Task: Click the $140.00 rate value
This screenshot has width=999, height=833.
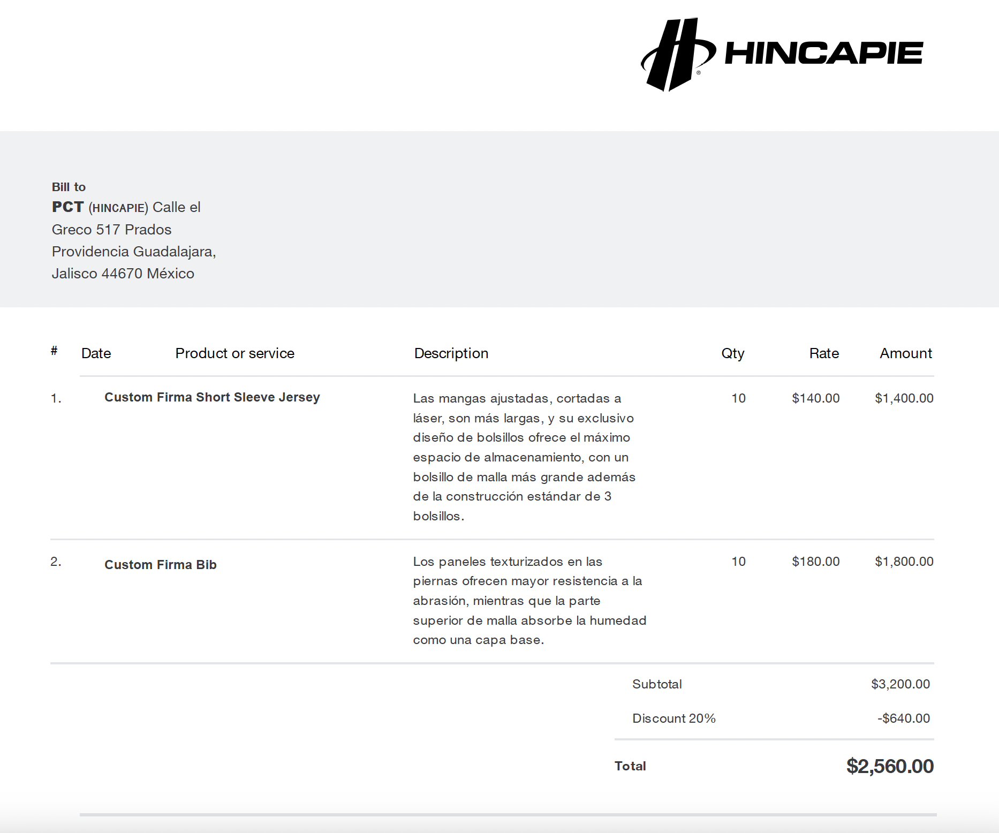Action: (x=816, y=398)
